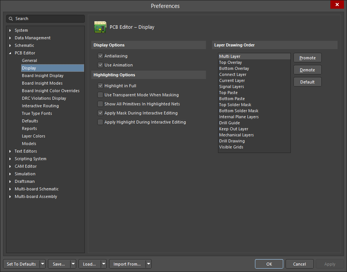This screenshot has width=347, height=272.
Task: Select Internal Plane Layers in the list
Action: point(254,117)
